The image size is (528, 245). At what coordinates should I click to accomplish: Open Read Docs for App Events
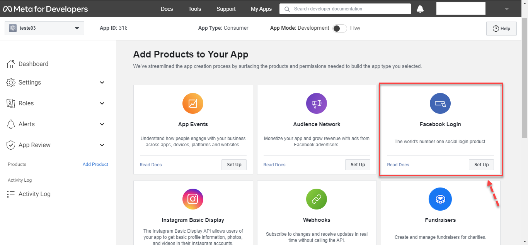point(151,165)
